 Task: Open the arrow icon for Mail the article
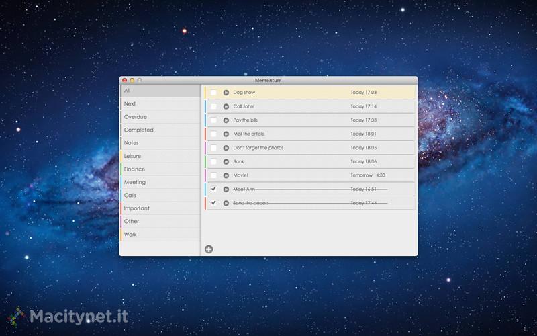(x=226, y=134)
